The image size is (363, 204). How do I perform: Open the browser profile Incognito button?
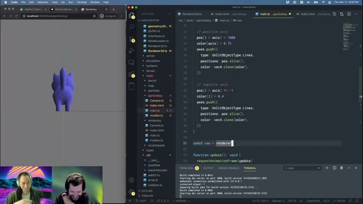(x=108, y=16)
